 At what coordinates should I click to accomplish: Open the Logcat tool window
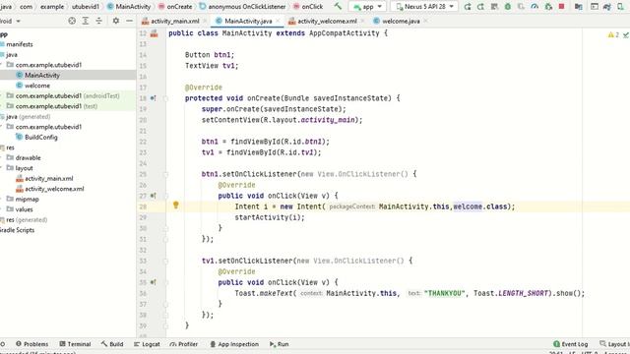coord(147,344)
